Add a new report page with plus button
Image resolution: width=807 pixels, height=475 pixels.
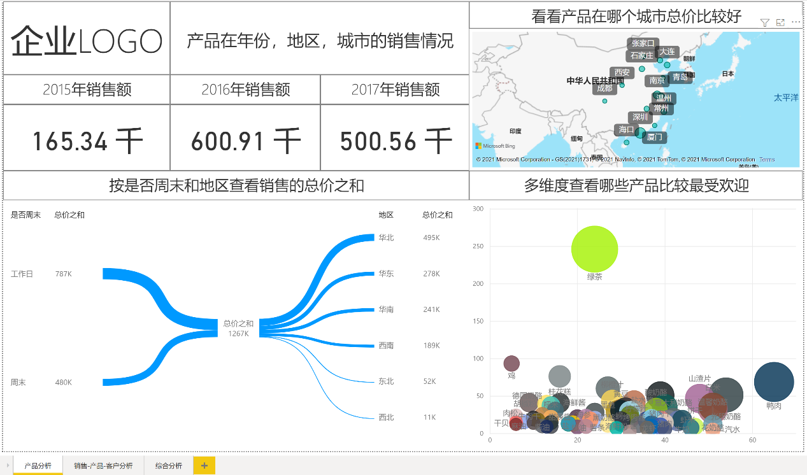[204, 465]
